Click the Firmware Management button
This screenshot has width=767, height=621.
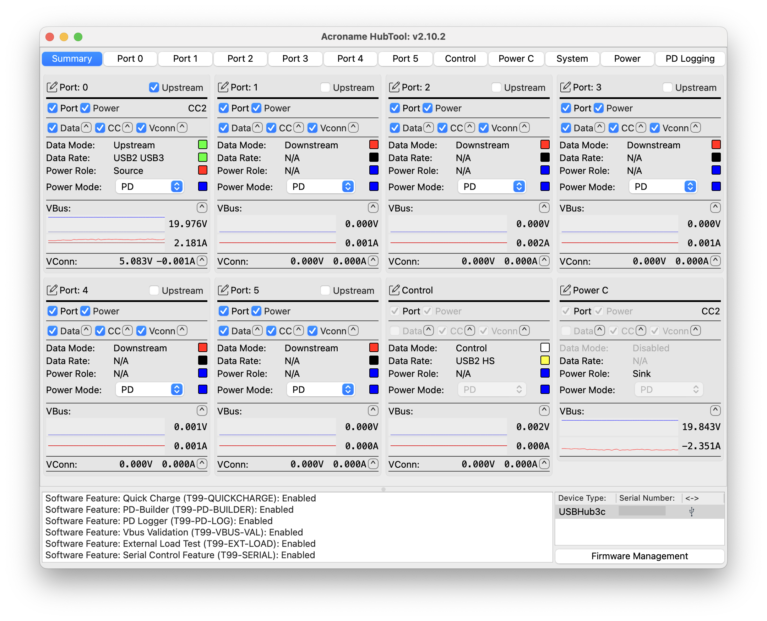[x=639, y=556]
